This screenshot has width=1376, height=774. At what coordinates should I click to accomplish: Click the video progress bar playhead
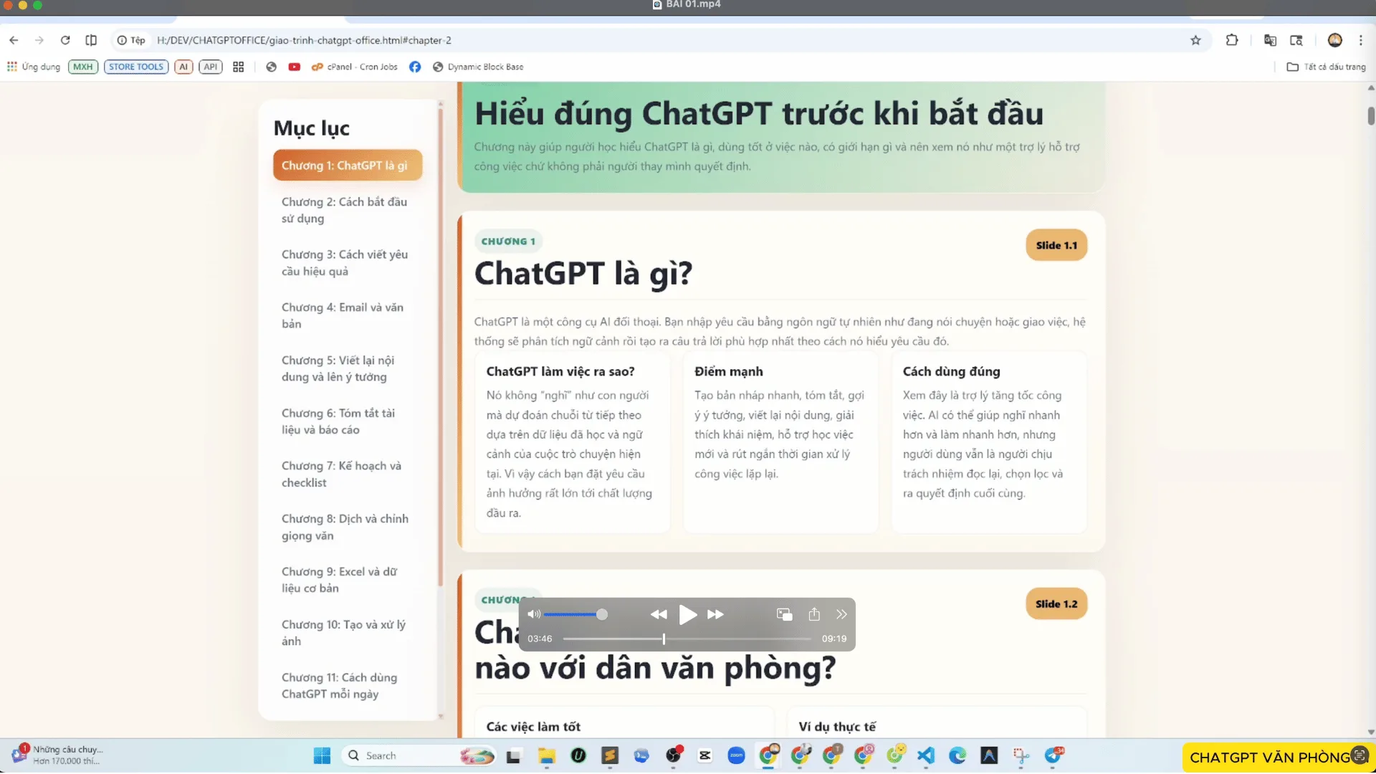664,639
